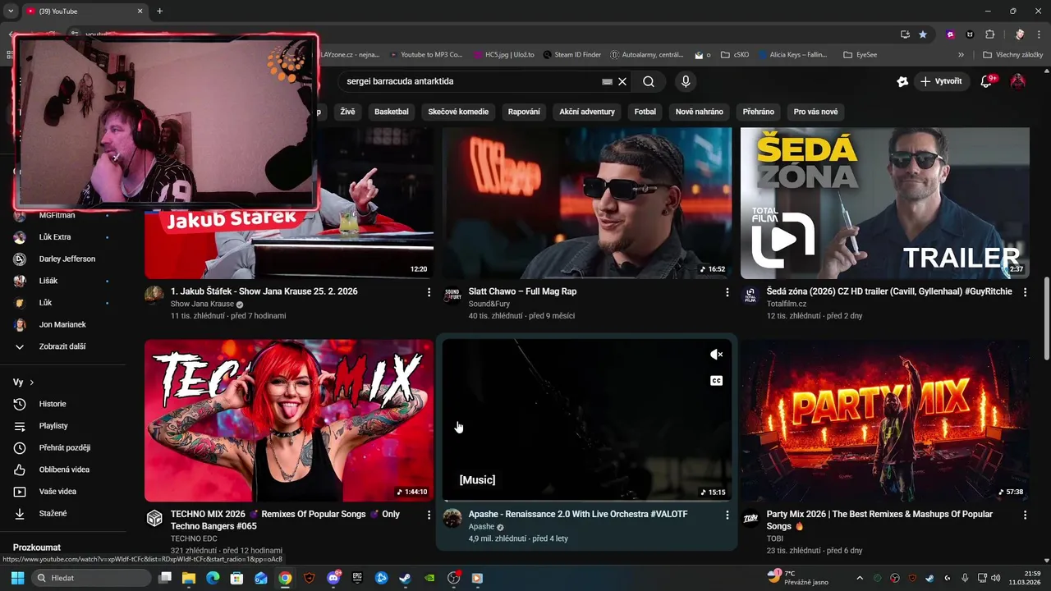
Task: Open more options for Apashe Renaissance video
Action: point(727,515)
